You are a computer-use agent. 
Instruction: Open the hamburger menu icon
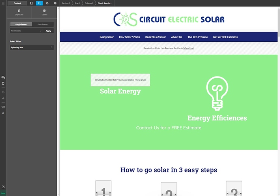click(3, 3)
